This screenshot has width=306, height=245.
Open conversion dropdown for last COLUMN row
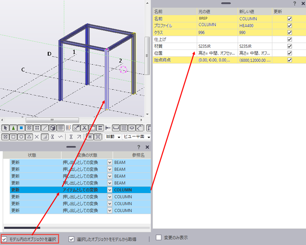tap(110, 210)
